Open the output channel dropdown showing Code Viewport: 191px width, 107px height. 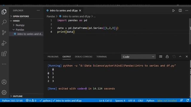(x=138, y=57)
